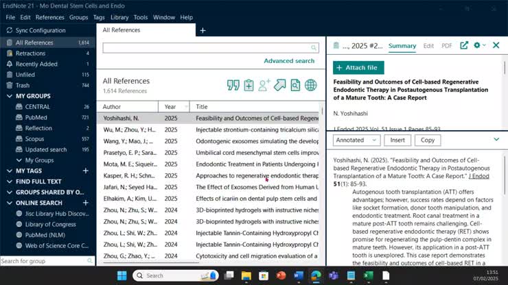508x285 pixels.
Task: Select the Scopus group
Action: pos(48,138)
